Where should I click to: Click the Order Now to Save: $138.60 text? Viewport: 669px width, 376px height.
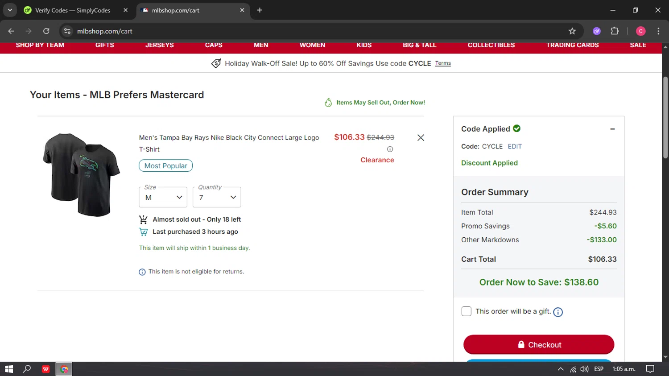click(x=539, y=282)
